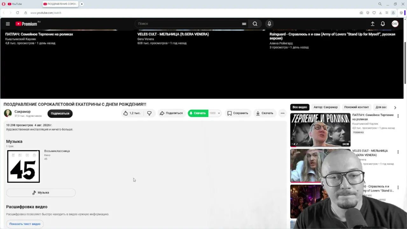Go to the YouTube Premium home logo

[27, 24]
